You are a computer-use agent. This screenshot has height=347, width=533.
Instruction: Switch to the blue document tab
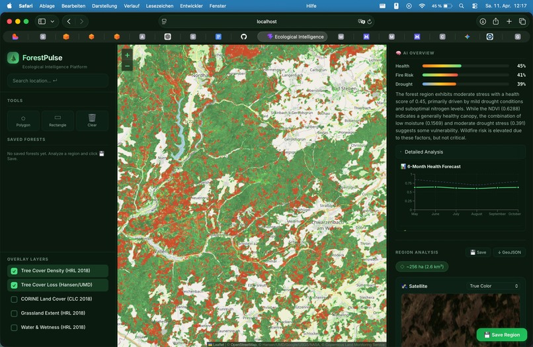click(x=218, y=37)
